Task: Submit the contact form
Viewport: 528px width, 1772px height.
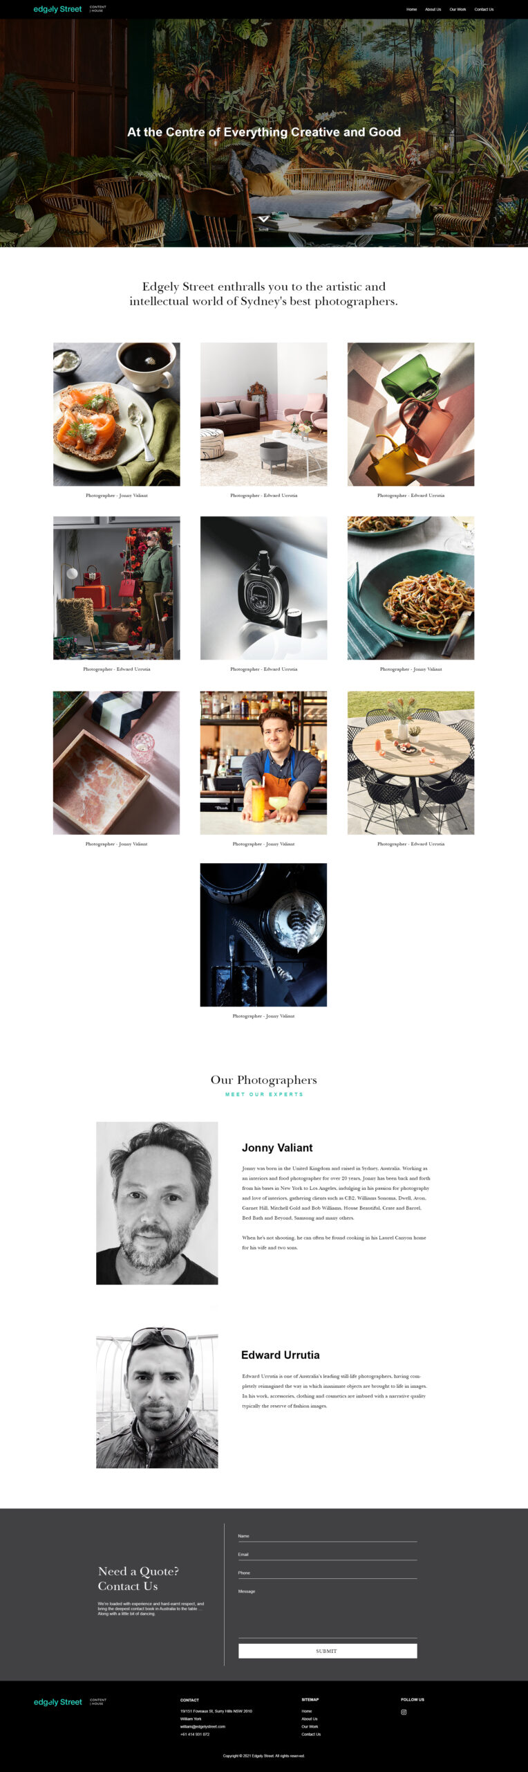Action: [x=328, y=1651]
